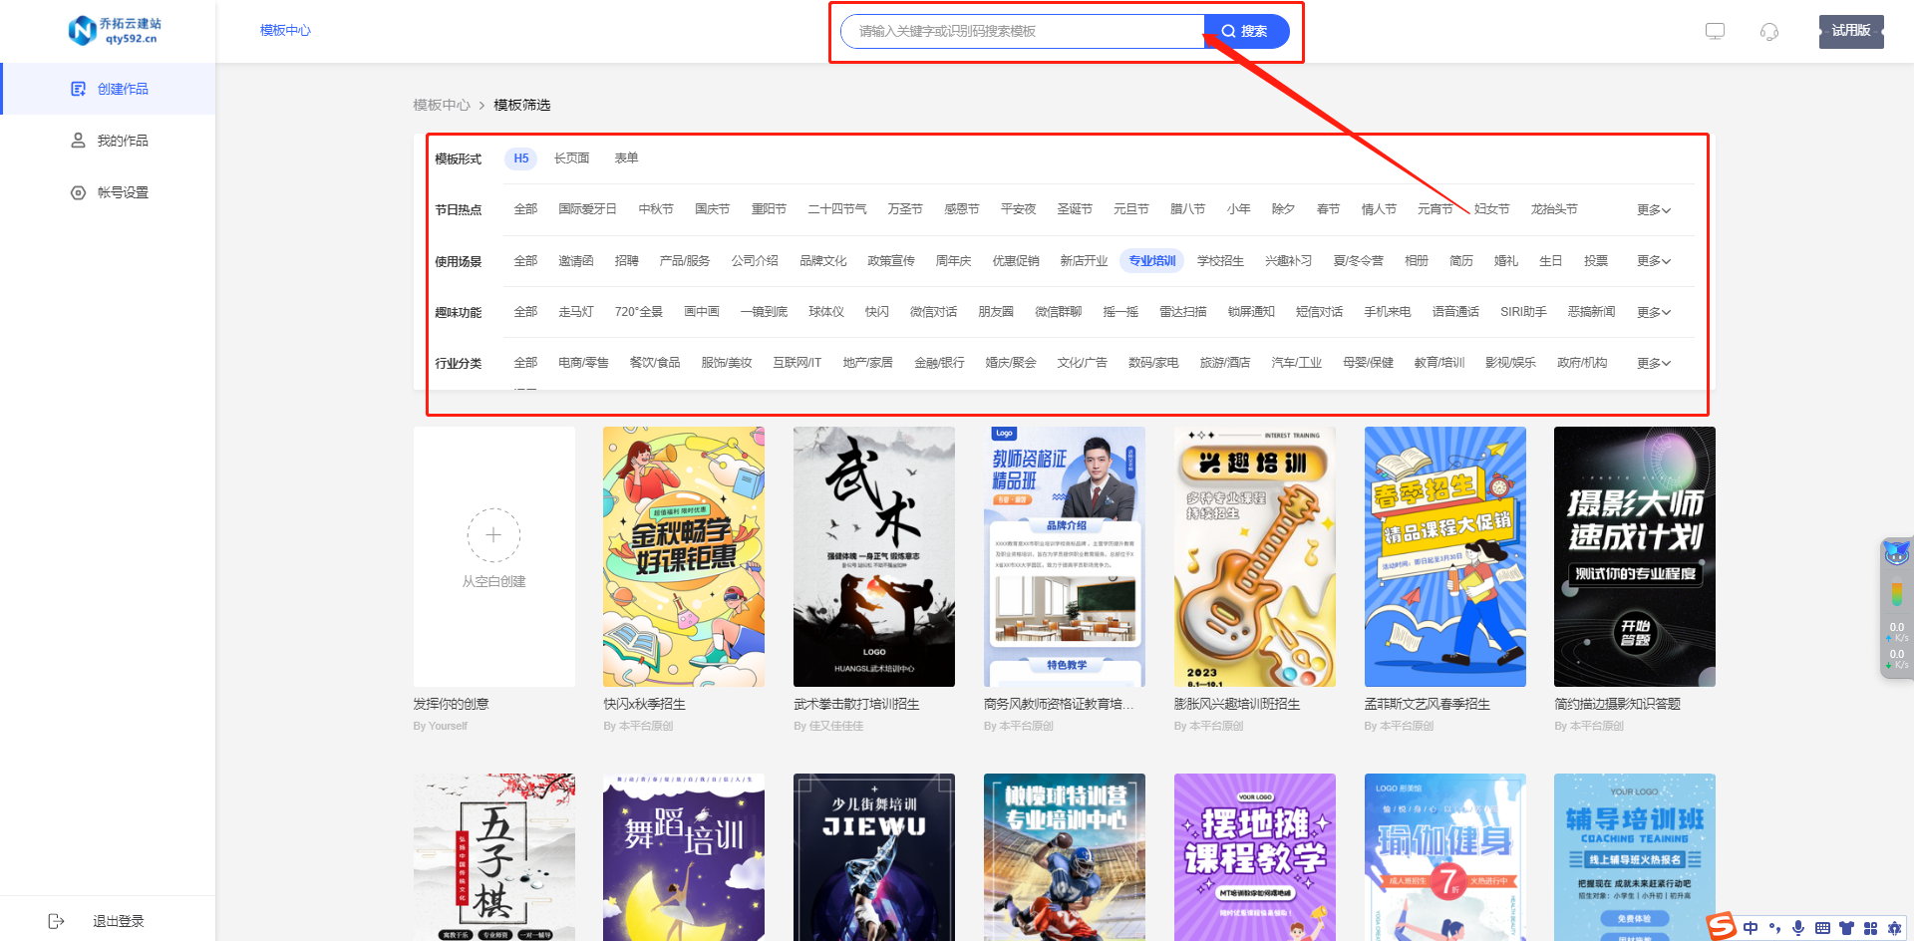Filter by 学校招生 usage scenario
The width and height of the screenshot is (1914, 941).
(1220, 261)
